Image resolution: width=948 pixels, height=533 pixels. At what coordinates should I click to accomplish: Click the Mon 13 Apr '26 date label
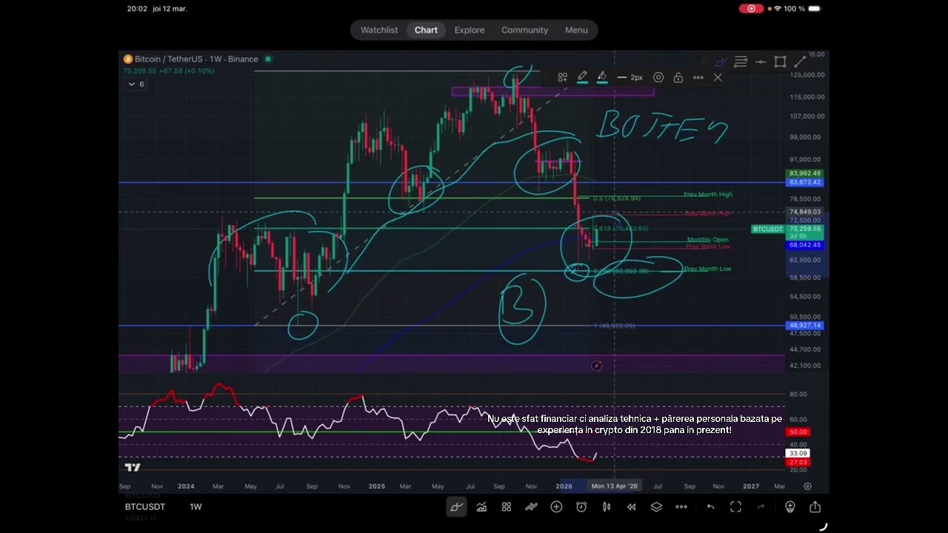click(x=614, y=486)
